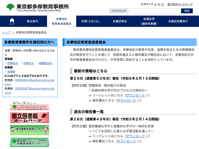The height and width of the screenshot is (149, 199).
Task: Open 各種研修会 navigation item
Action: coord(120,21)
